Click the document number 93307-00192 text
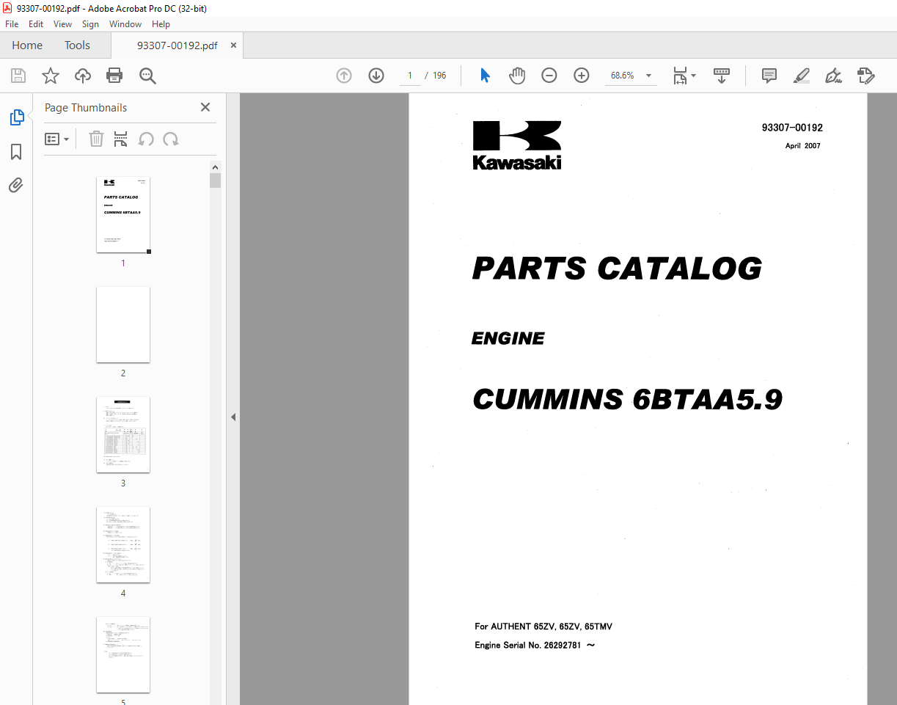This screenshot has width=897, height=705. (792, 128)
